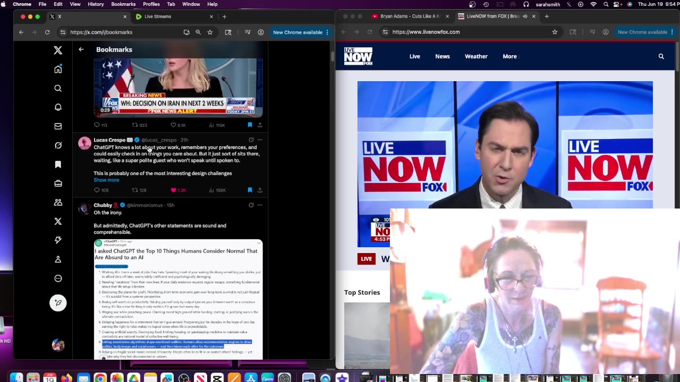Image resolution: width=680 pixels, height=382 pixels.
Task: Click the red LIVE badge below video
Action: tap(367, 259)
